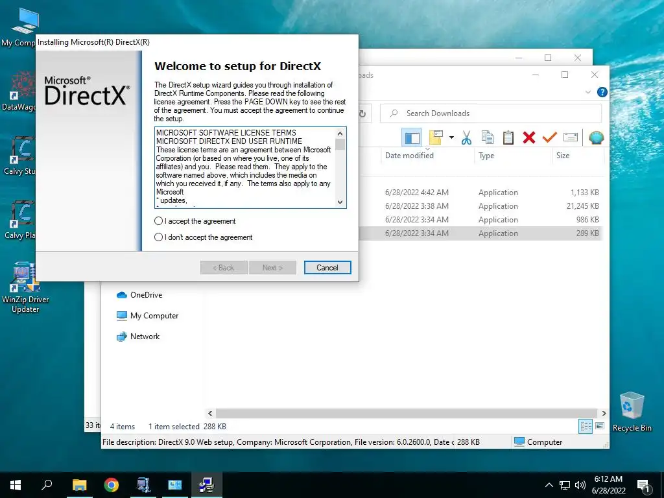Click the horizontal scrollbar left arrow in Explorer
This screenshot has width=664, height=498.
click(210, 413)
